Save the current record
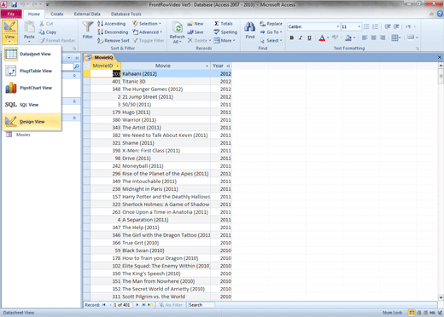 [x=196, y=32]
